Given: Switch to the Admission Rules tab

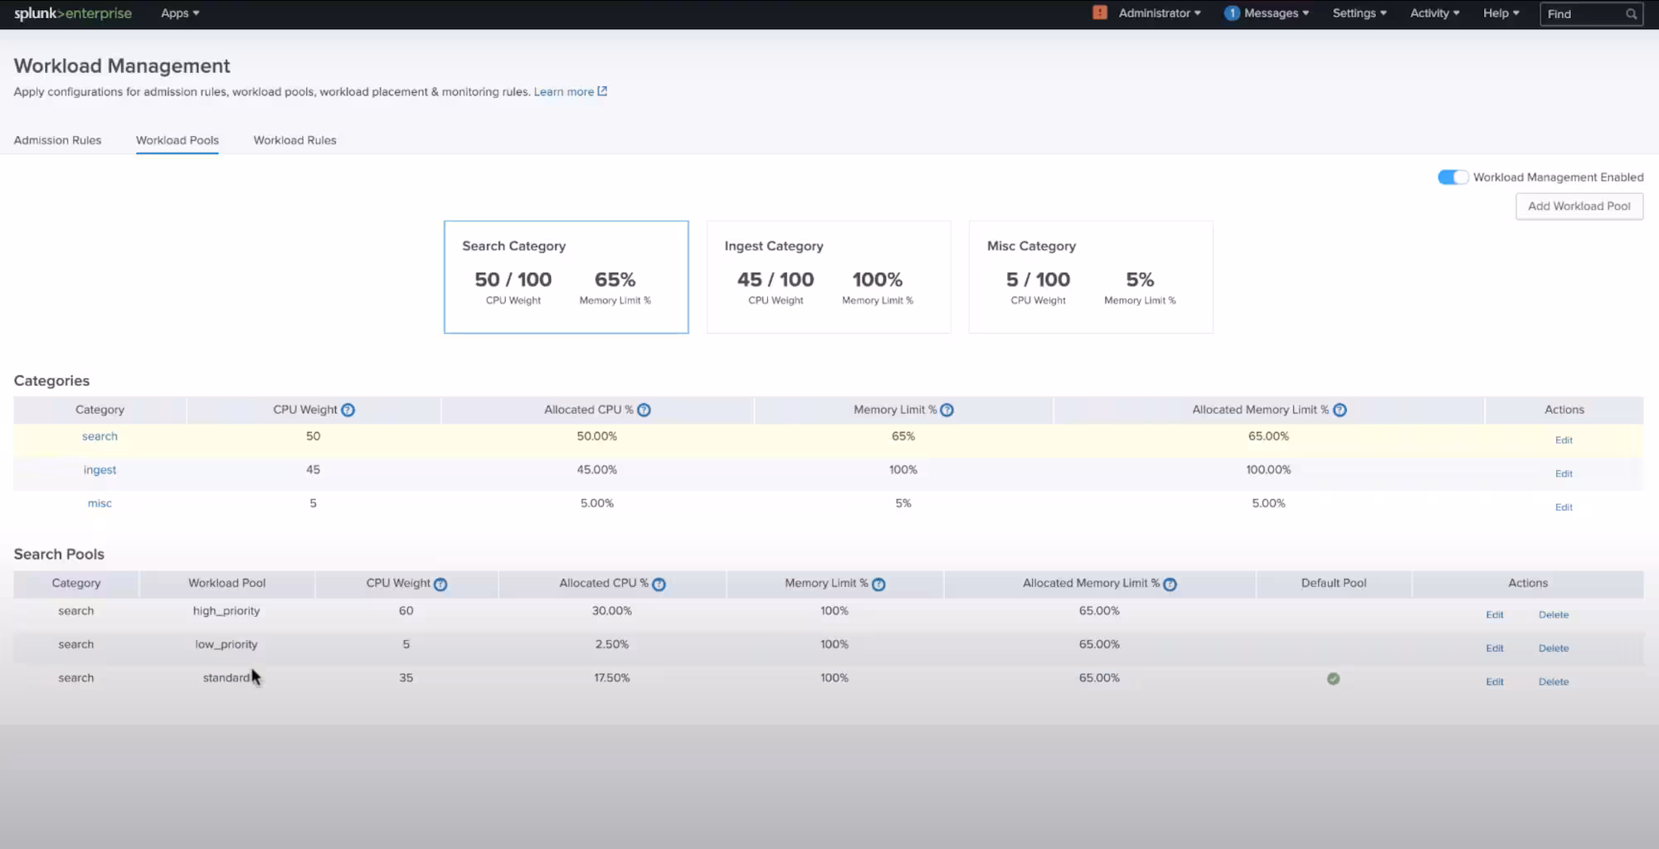Looking at the screenshot, I should [57, 140].
